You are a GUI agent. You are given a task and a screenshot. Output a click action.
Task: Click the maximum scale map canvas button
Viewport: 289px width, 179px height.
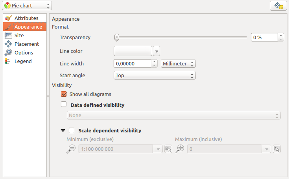[277, 149]
